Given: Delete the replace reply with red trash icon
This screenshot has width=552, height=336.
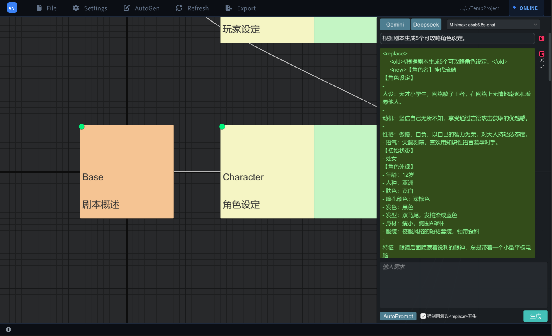Looking at the screenshot, I should click(x=542, y=54).
